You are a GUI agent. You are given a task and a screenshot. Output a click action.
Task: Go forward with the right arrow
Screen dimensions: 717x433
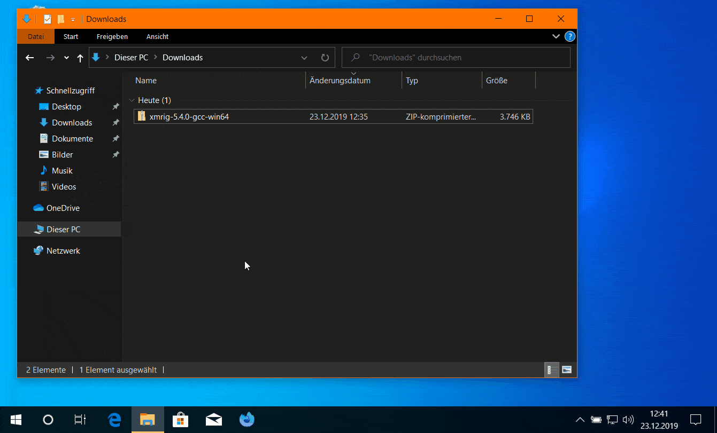50,58
